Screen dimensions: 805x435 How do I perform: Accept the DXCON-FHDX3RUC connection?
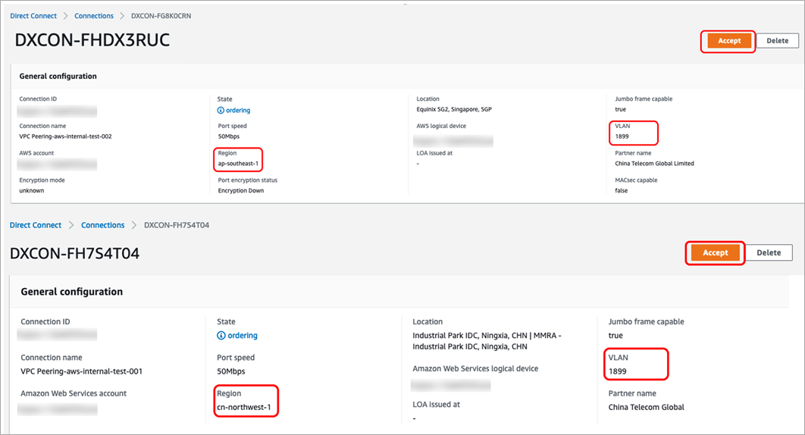(x=729, y=41)
